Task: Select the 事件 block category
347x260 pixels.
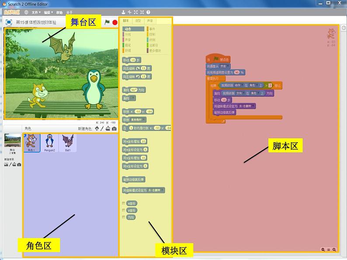Action: 152,29
